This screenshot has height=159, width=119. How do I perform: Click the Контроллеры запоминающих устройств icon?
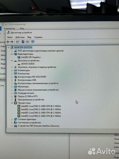click(x=15, y=83)
